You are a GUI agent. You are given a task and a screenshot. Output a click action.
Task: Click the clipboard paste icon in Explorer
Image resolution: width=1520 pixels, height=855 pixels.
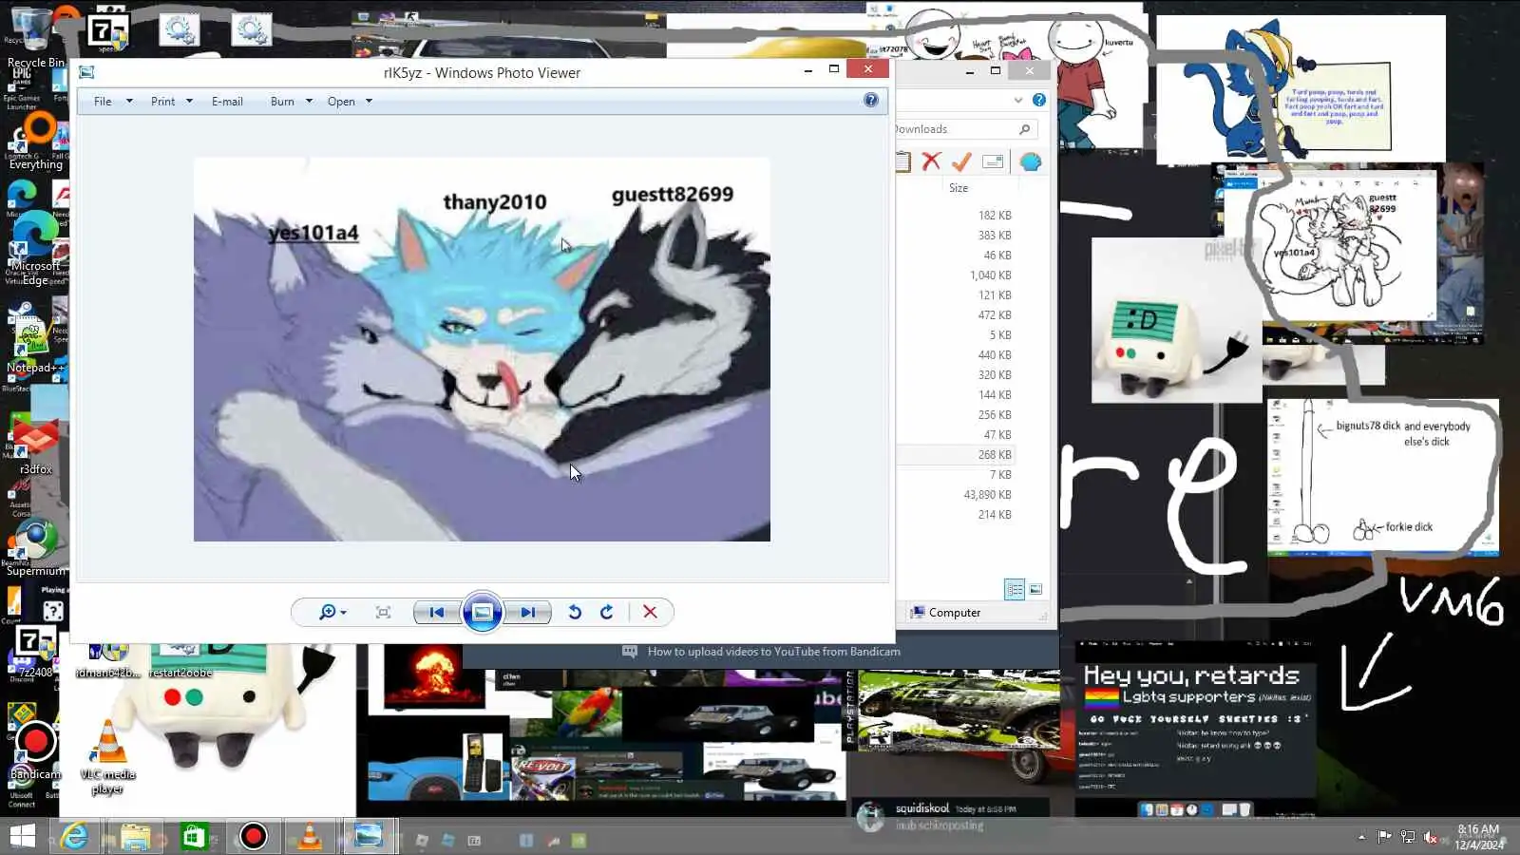point(902,161)
